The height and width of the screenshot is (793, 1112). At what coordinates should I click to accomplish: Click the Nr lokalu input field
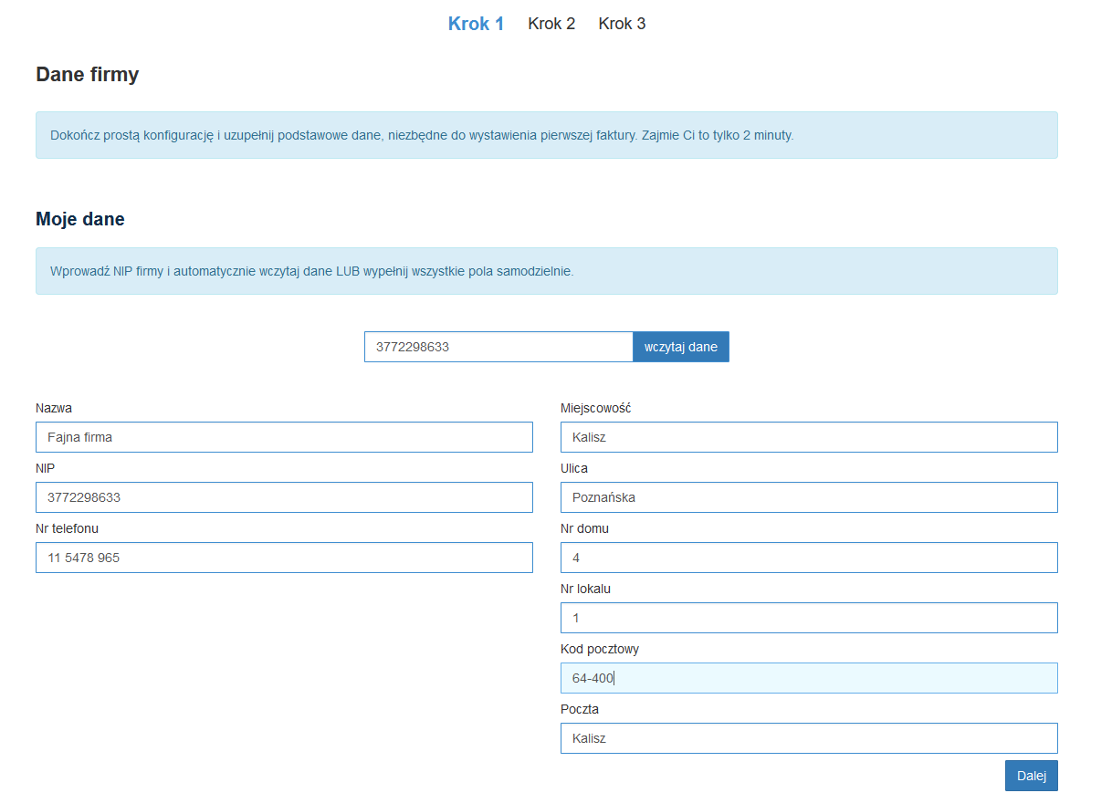click(x=809, y=618)
